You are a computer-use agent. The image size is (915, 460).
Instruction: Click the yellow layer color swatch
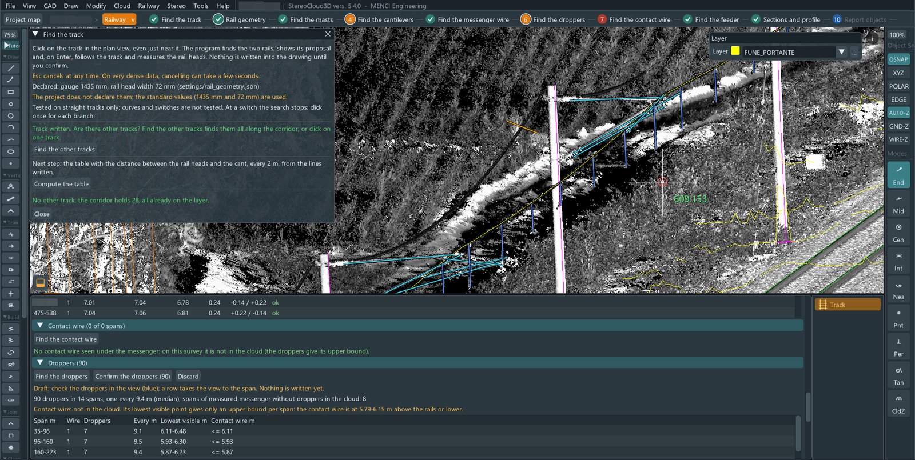(735, 51)
